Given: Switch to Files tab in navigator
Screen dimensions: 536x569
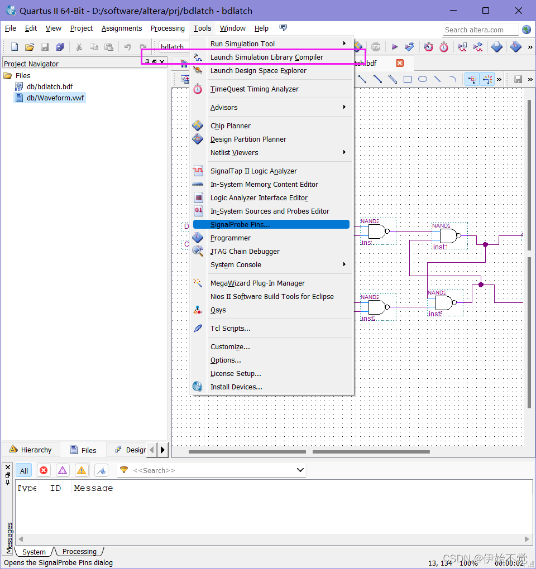Looking at the screenshot, I should point(84,450).
